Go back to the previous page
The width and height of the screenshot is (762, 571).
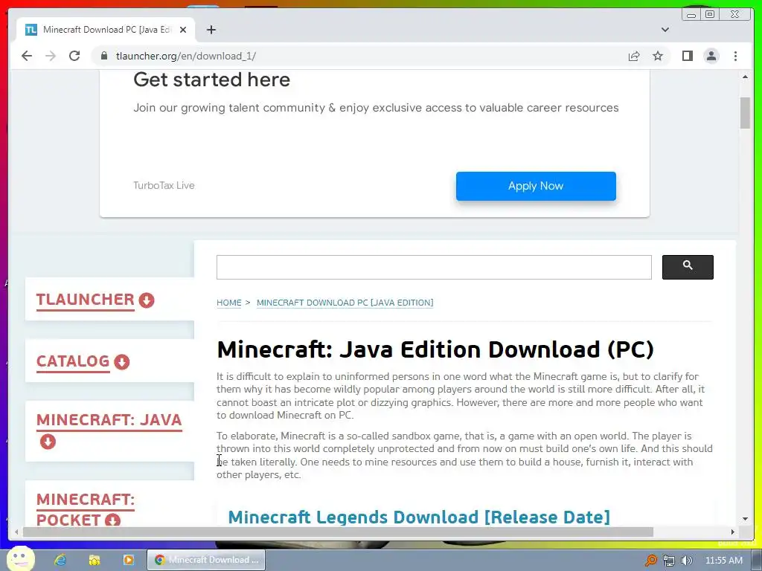(27, 56)
